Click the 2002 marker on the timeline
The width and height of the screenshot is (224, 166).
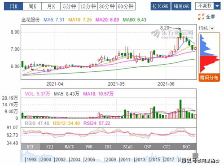(60, 160)
